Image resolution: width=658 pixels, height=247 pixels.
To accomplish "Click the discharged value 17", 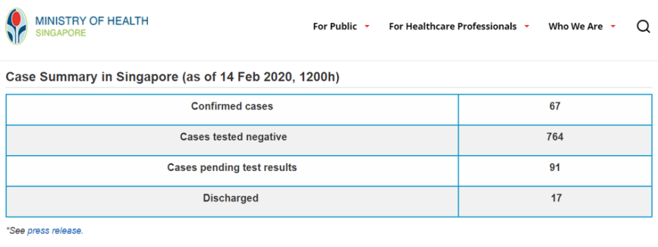I will [556, 198].
